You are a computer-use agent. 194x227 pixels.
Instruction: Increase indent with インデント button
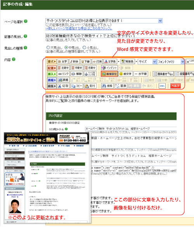[109, 68]
